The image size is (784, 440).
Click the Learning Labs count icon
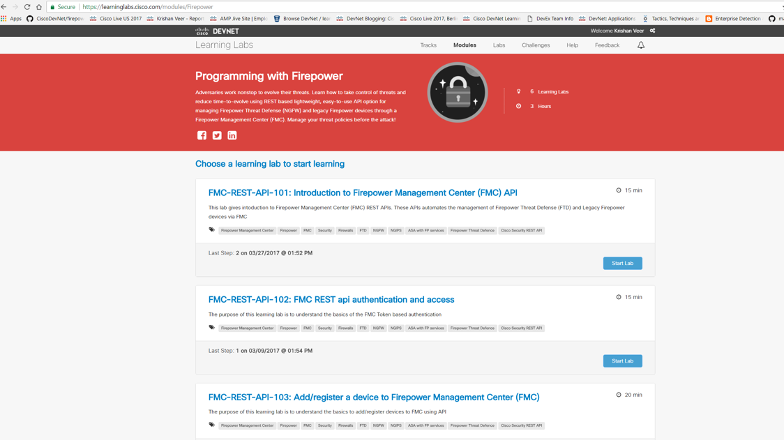click(x=518, y=91)
